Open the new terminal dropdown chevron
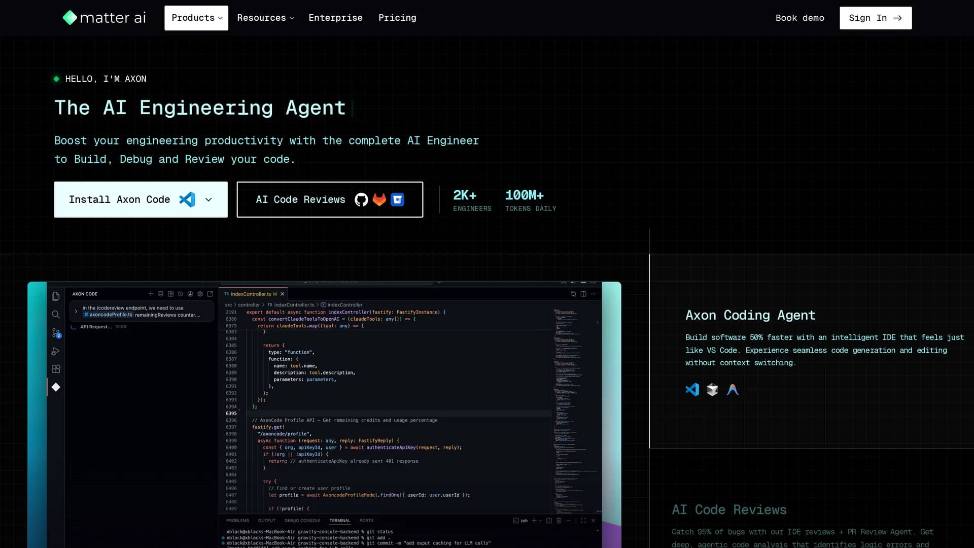Screen dimensions: 974x548 pos(540,521)
